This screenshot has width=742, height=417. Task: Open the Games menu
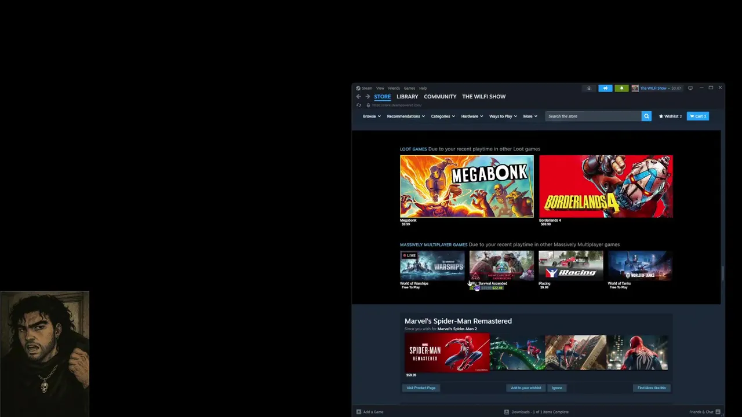click(409, 88)
